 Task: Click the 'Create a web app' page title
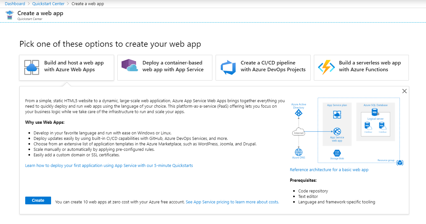[x=40, y=13]
